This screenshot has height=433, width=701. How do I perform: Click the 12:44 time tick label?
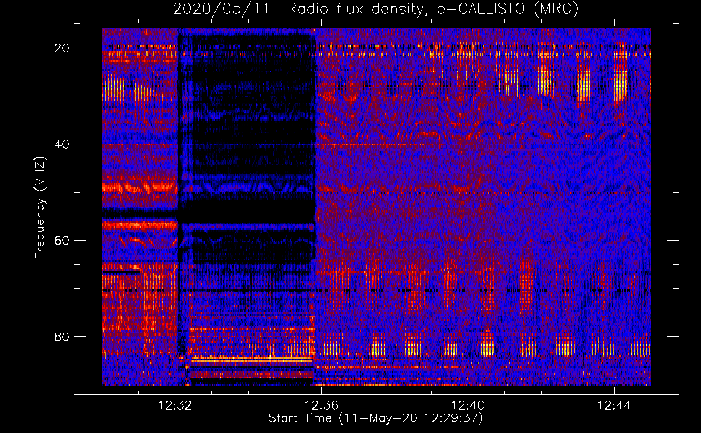tap(614, 406)
